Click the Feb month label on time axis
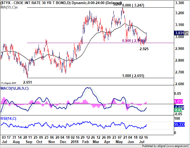 [86, 142]
